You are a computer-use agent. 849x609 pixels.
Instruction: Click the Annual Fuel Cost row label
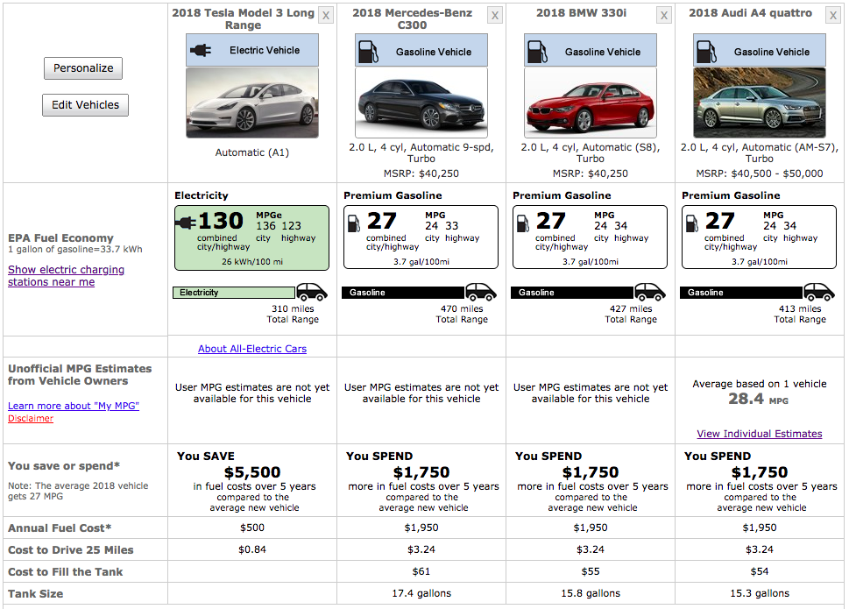pos(60,528)
